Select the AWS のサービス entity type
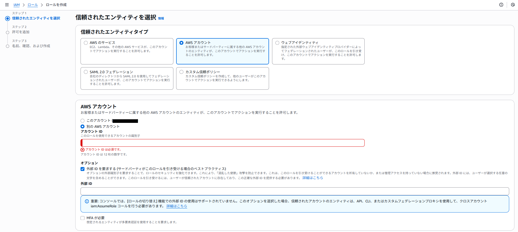Image resolution: width=518 pixels, height=232 pixels. [x=86, y=43]
